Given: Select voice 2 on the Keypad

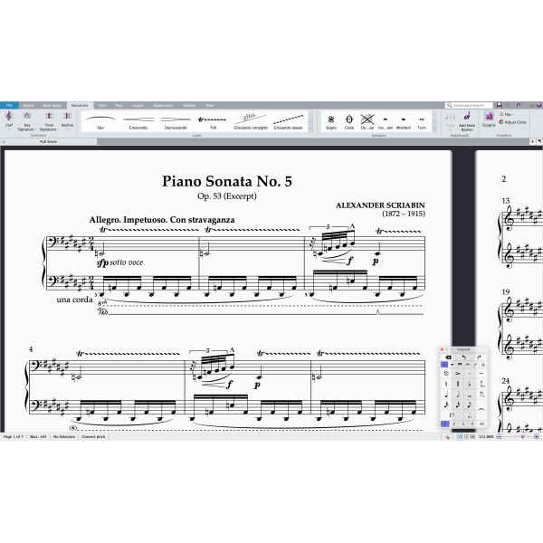Looking at the screenshot, I should click(454, 424).
